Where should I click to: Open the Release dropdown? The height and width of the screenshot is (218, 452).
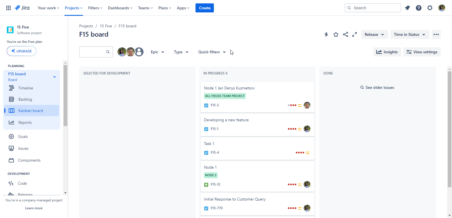(374, 34)
